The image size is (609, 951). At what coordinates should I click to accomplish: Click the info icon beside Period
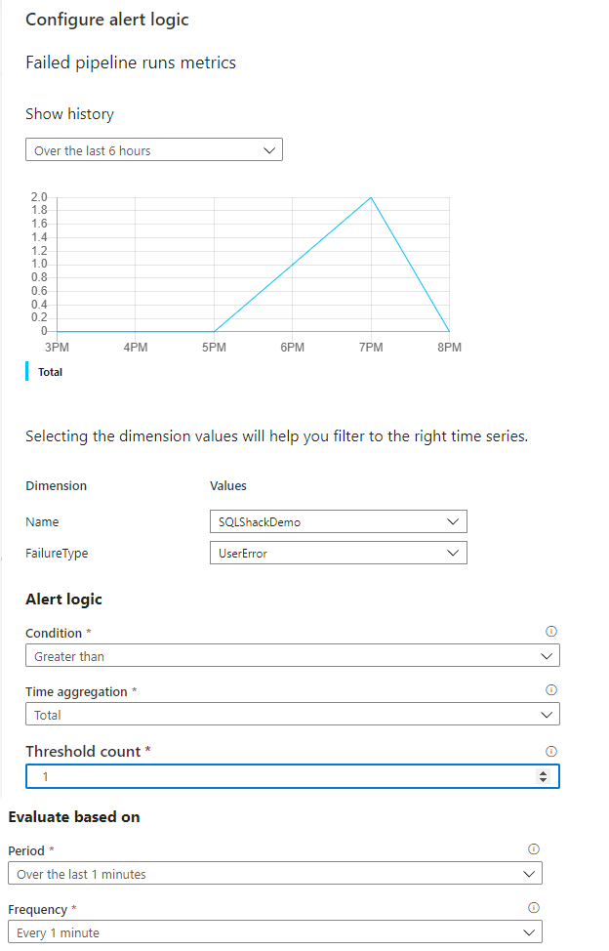click(x=533, y=849)
